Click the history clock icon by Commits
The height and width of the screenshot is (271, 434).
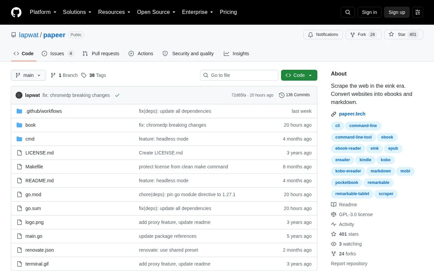click(x=282, y=95)
